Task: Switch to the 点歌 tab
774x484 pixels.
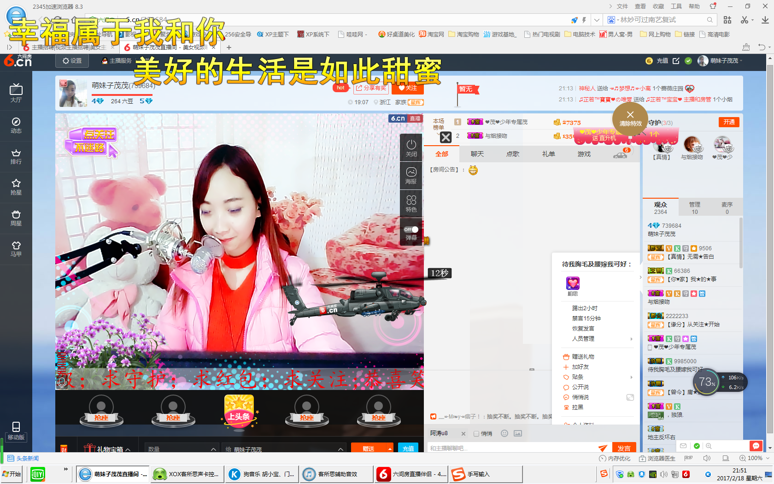Action: pyautogui.click(x=513, y=154)
